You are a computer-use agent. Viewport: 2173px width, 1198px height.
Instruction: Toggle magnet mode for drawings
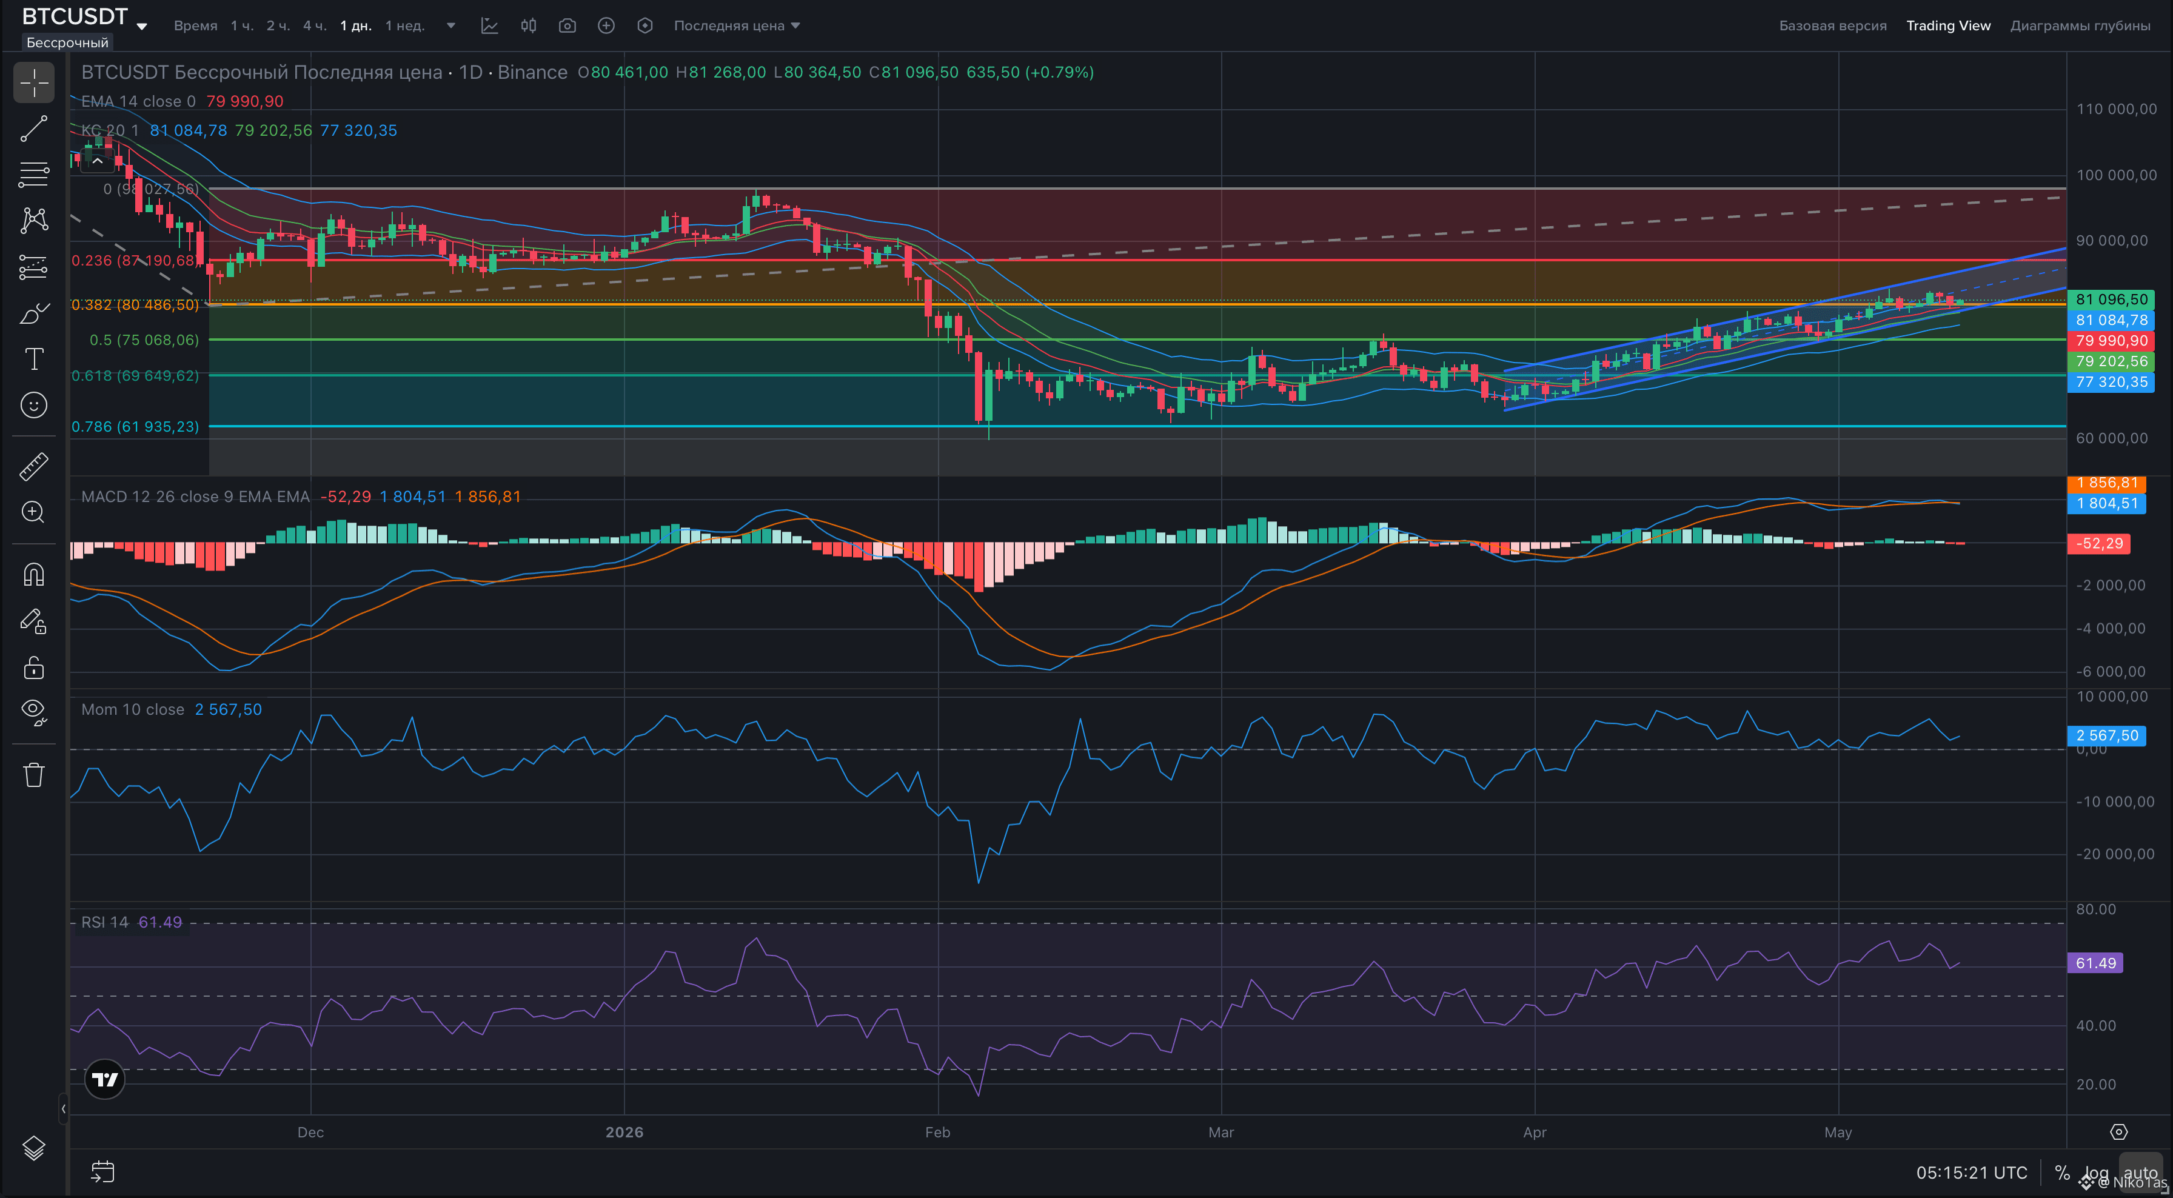34,575
